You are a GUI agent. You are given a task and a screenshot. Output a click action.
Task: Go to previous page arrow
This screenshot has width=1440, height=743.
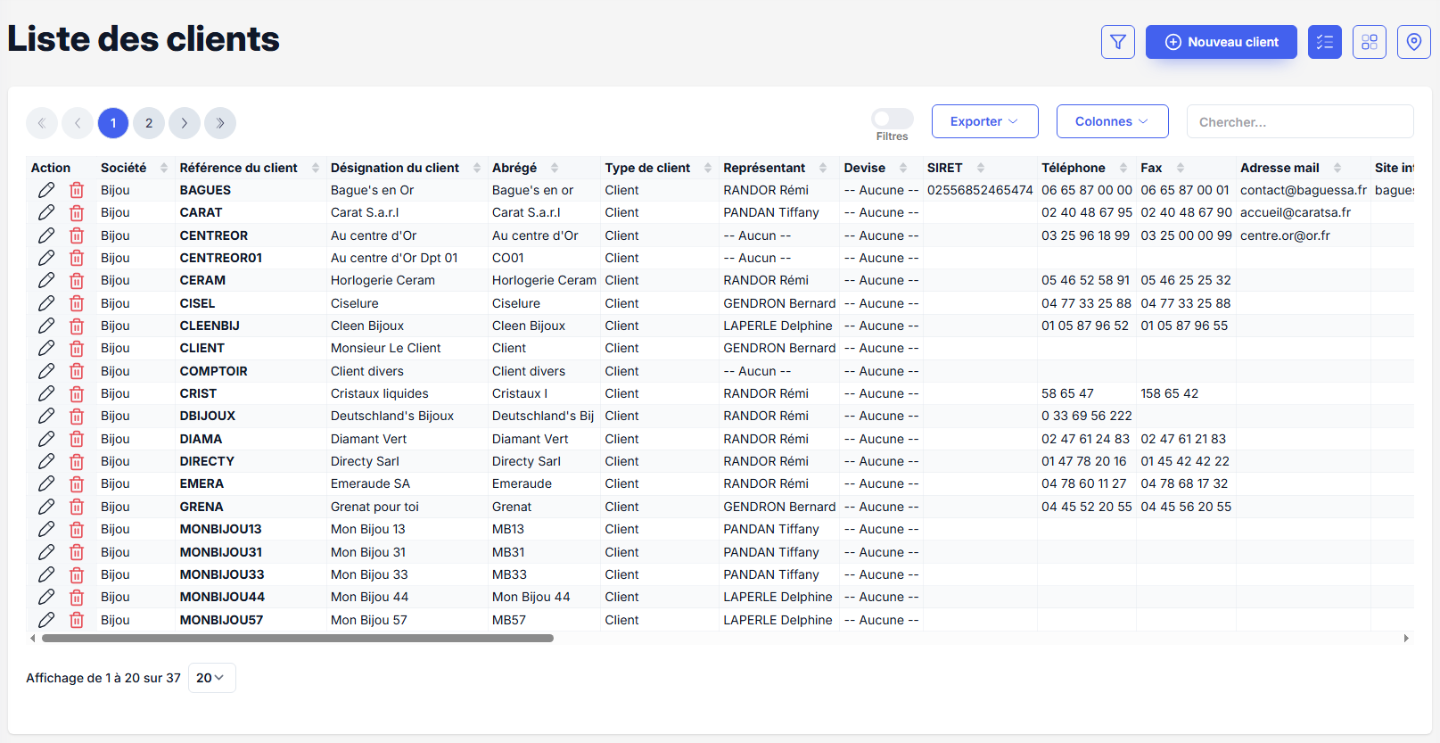tap(78, 123)
